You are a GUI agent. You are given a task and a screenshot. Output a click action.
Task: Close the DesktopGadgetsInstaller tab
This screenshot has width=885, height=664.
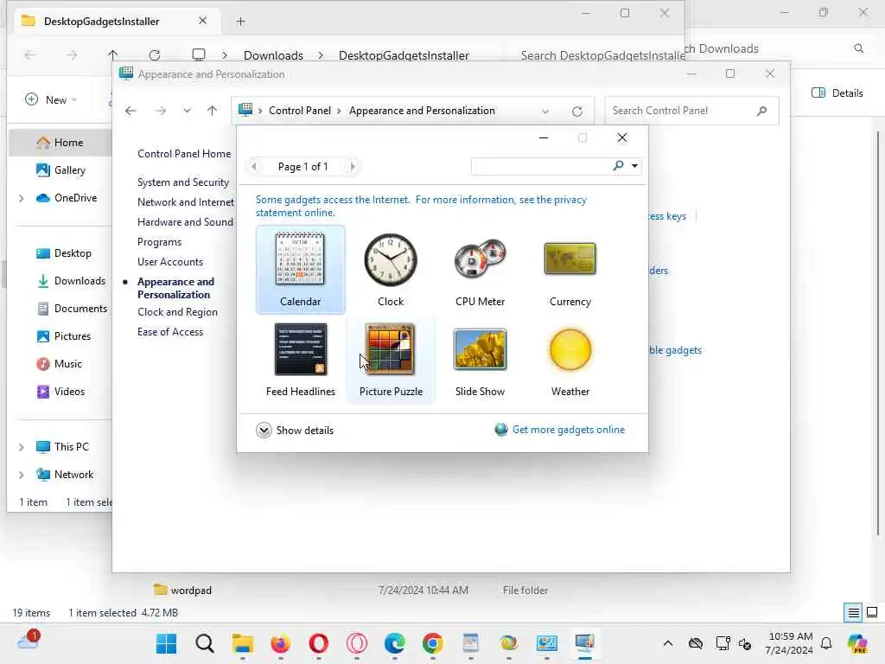click(202, 21)
